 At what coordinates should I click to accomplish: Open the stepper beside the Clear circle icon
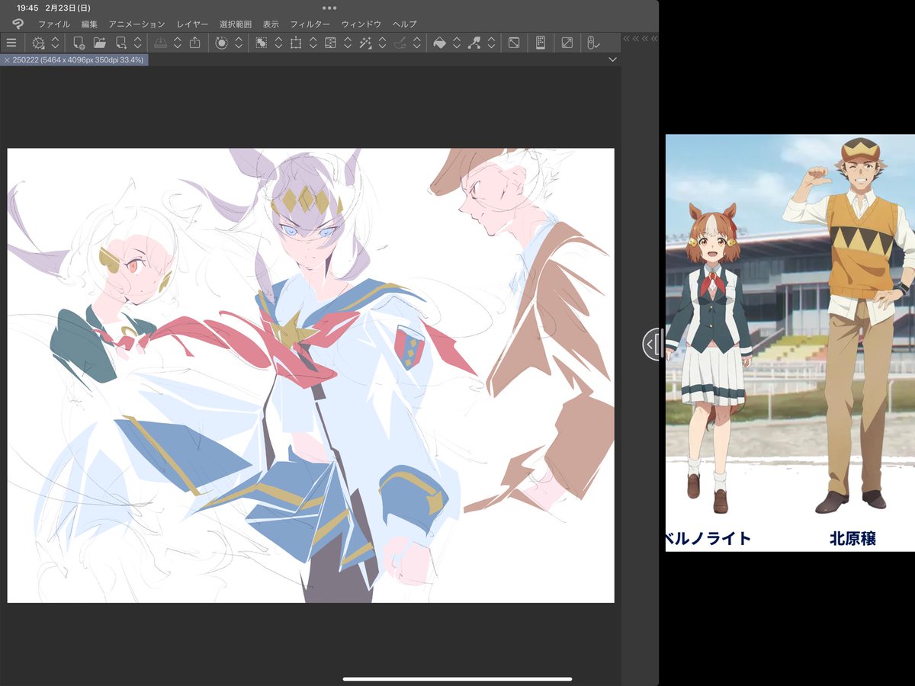point(239,43)
